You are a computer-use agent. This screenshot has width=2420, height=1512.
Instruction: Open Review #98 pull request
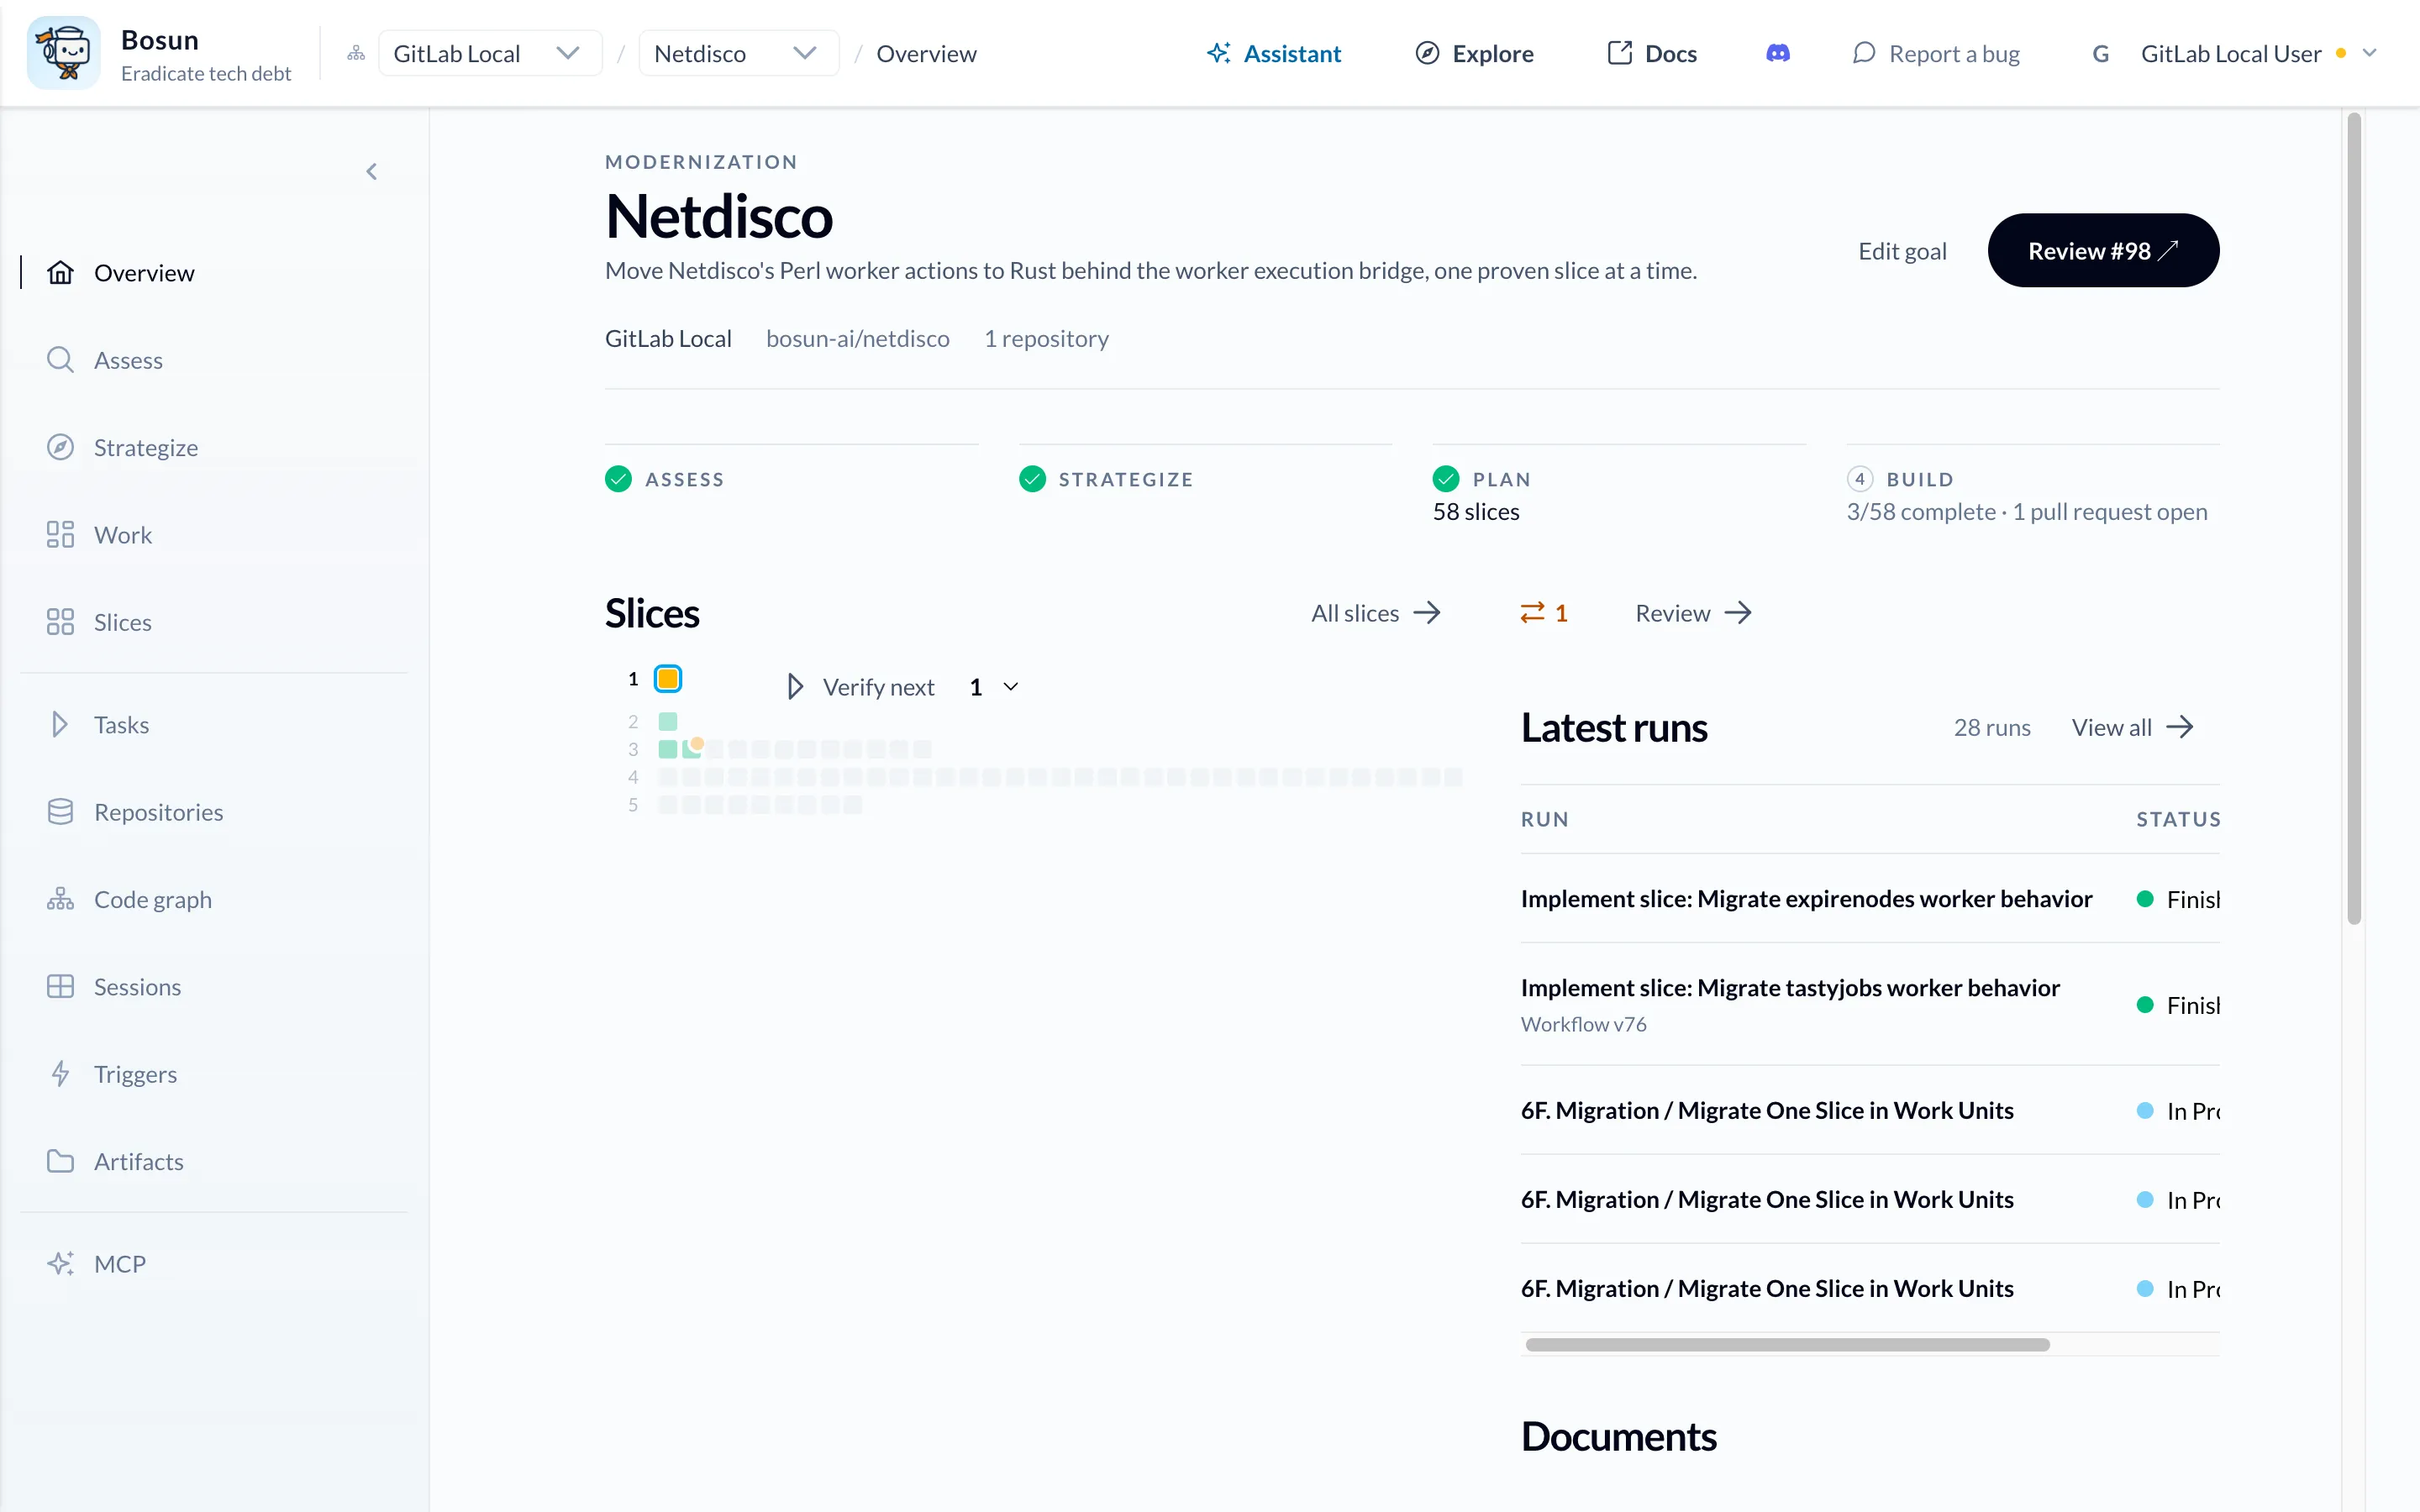coord(2103,250)
